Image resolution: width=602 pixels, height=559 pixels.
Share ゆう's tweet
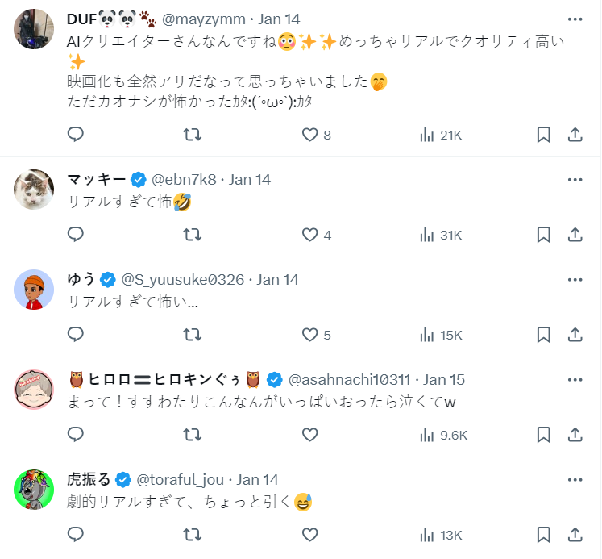pos(575,335)
